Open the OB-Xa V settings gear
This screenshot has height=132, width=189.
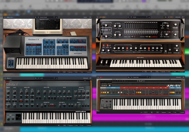[x=90, y=78]
